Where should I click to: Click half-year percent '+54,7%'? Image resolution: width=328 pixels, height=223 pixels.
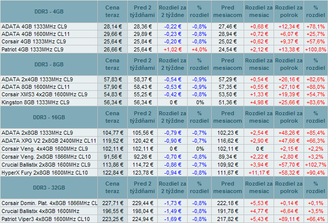(x=316, y=94)
